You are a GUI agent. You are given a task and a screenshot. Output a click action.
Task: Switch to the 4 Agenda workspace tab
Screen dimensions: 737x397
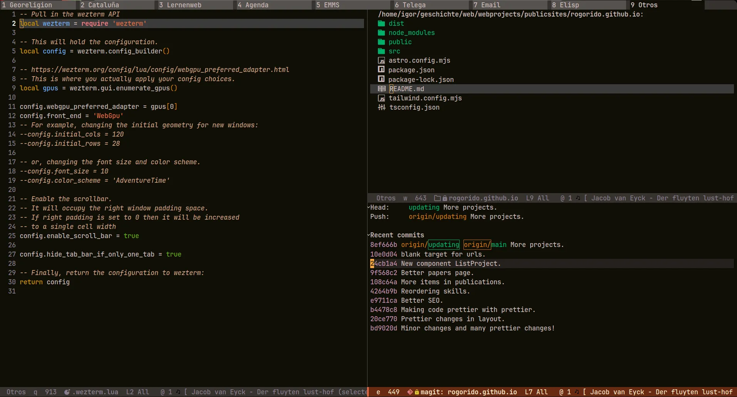tap(254, 5)
